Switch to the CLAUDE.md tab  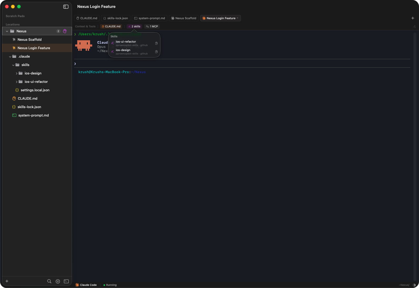[87, 18]
